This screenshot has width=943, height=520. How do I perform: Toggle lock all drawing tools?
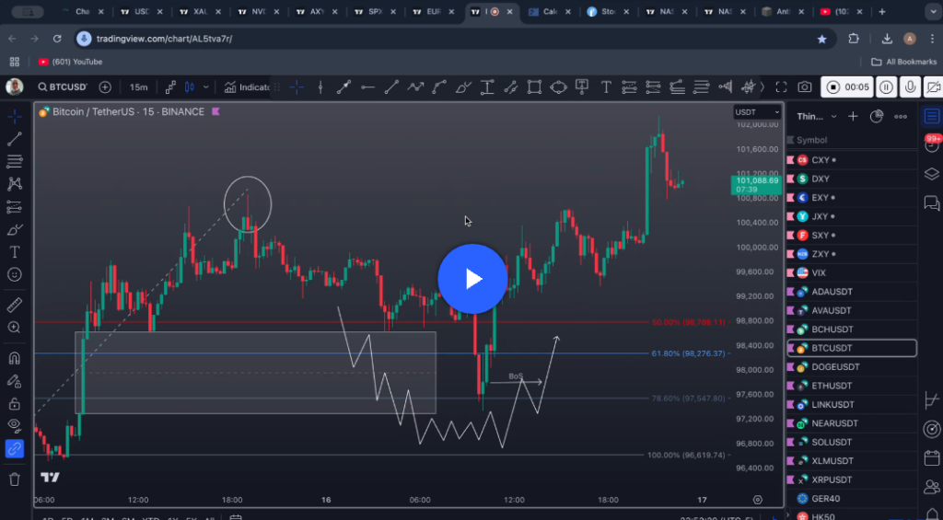tap(15, 403)
